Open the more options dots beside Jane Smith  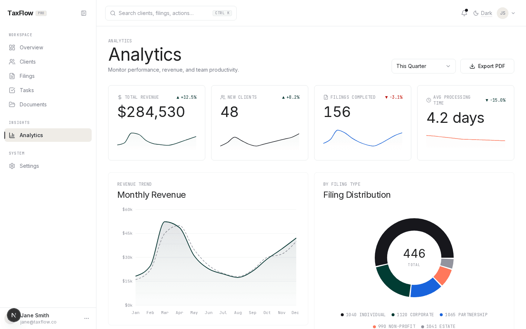tap(87, 318)
